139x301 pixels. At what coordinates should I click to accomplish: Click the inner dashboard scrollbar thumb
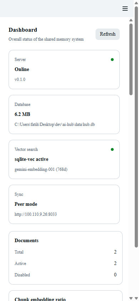pyautogui.click(x=131, y=59)
